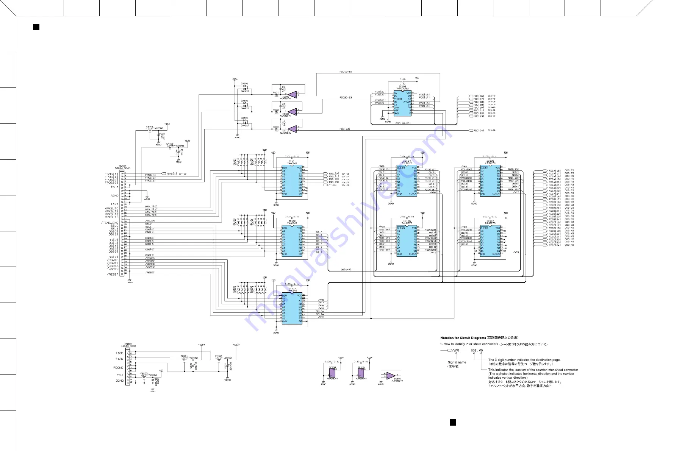The height and width of the screenshot is (451, 693).
Task: Select the CN102 connector body
Action: point(128,366)
